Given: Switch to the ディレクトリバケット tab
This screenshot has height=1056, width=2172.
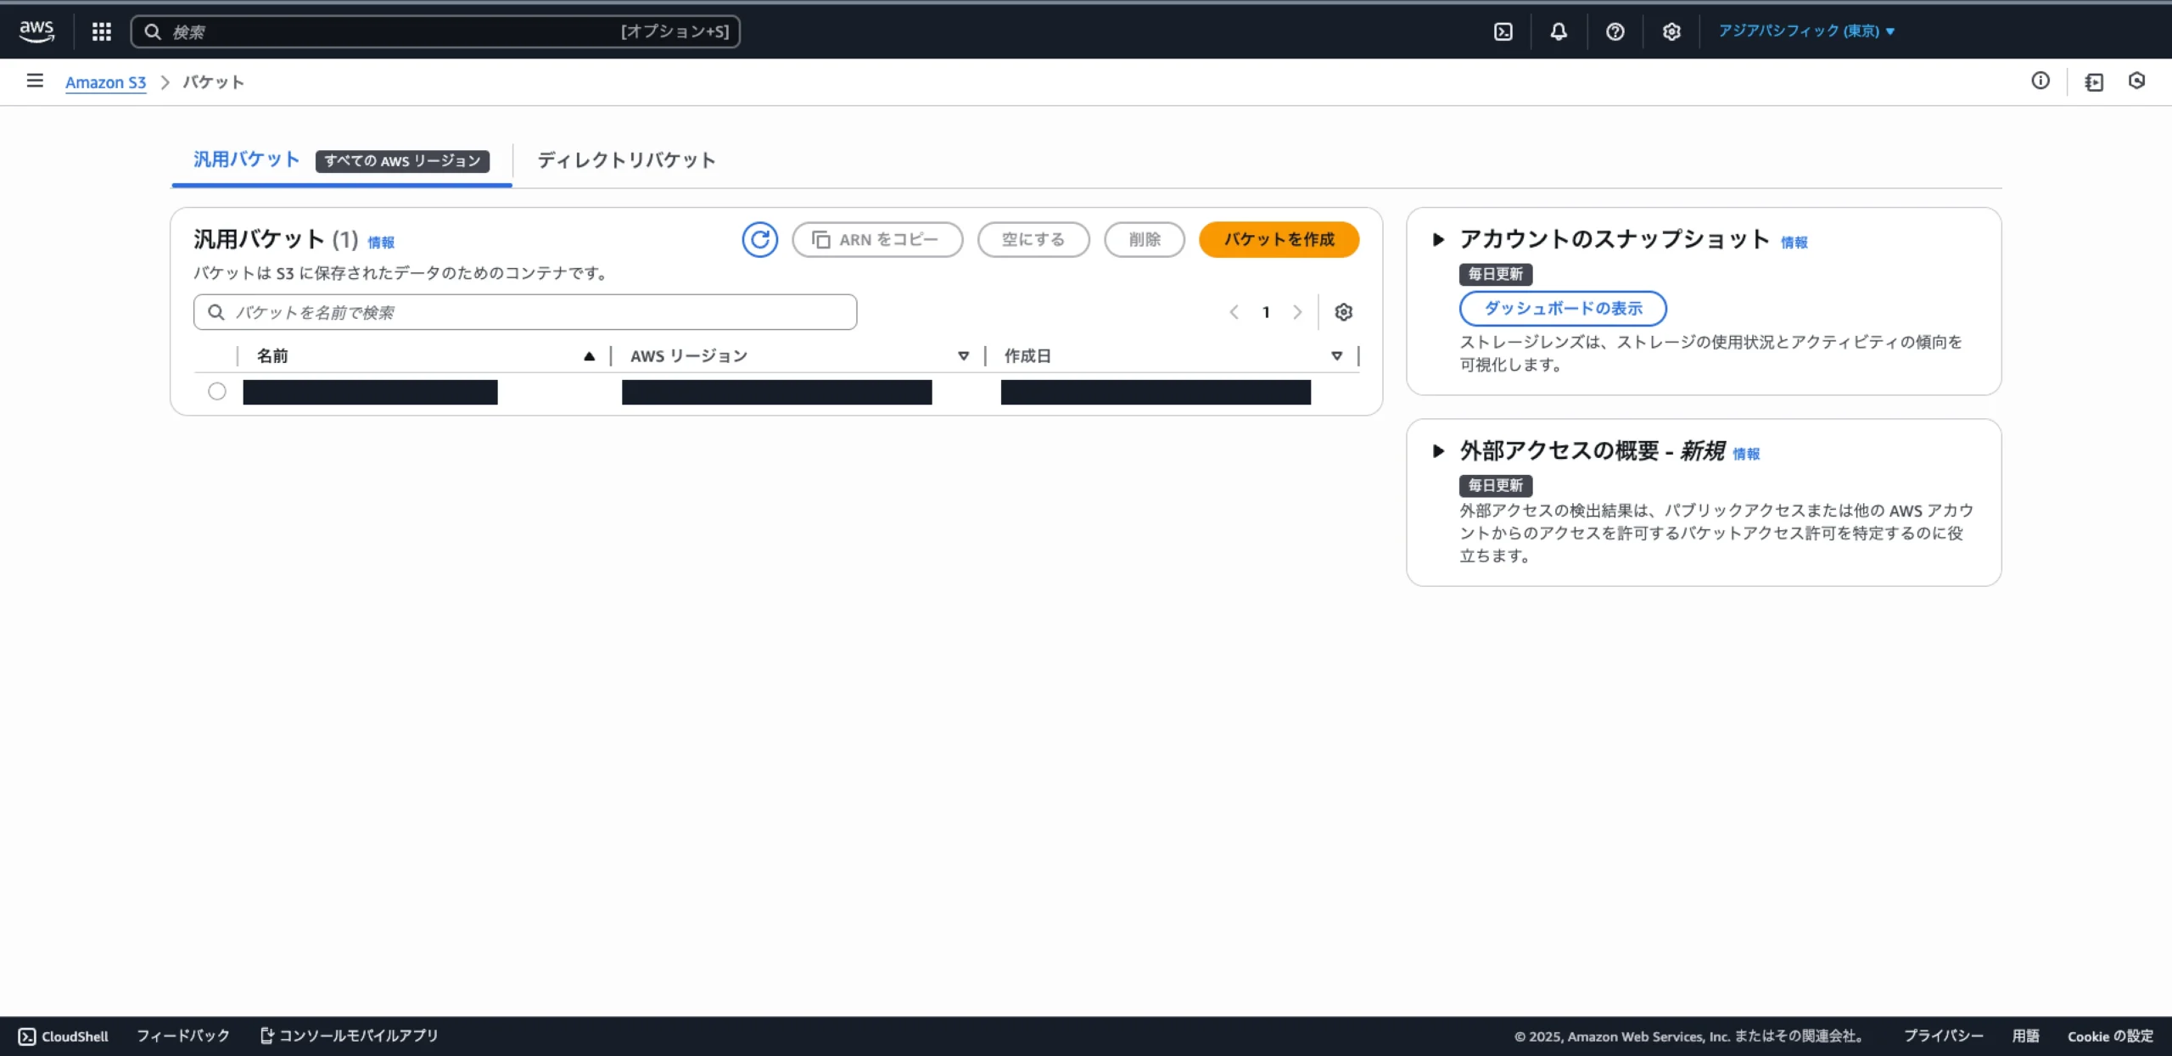Looking at the screenshot, I should pos(626,160).
